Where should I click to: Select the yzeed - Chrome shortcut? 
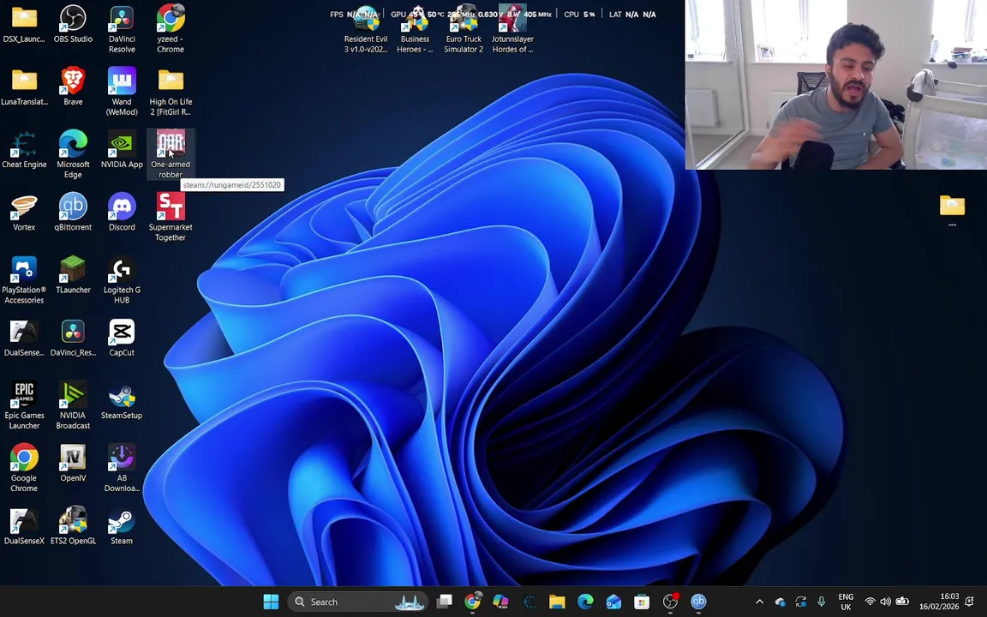click(x=170, y=30)
